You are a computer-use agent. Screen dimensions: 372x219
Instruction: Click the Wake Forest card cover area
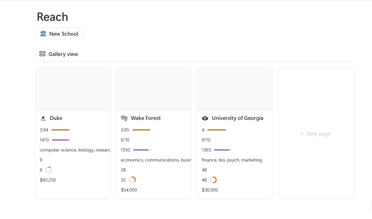154,89
